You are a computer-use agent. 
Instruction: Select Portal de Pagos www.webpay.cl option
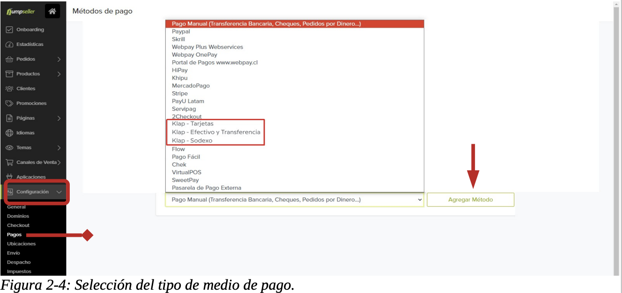[295, 62]
